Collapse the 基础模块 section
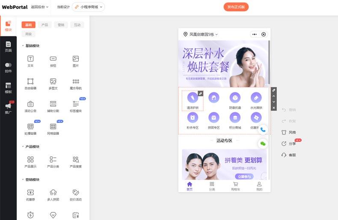The image size is (338, 220). coord(23,46)
